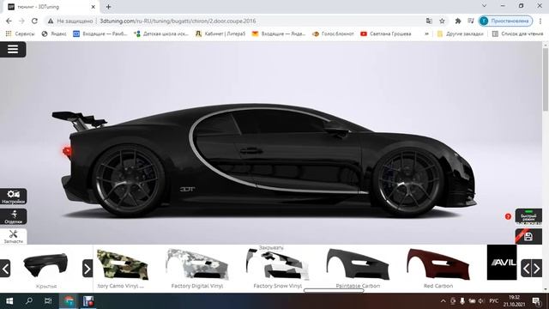Viewport: 549px width, 309px height.
Task: Open Task View on the taskbar
Action: point(48,301)
